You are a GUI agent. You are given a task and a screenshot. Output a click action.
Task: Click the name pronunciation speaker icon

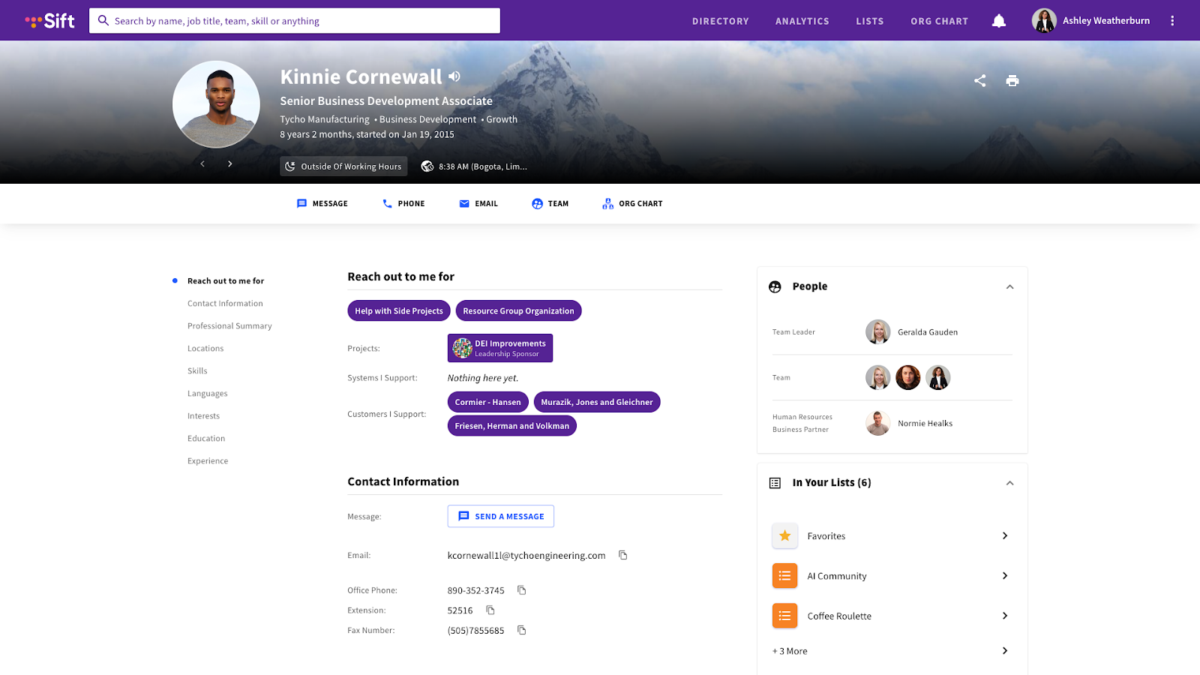pos(454,76)
